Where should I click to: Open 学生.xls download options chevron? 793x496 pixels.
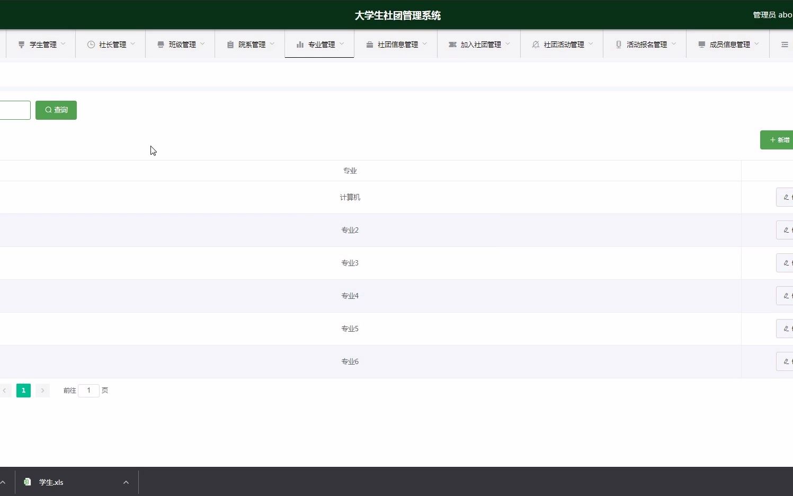(x=126, y=482)
